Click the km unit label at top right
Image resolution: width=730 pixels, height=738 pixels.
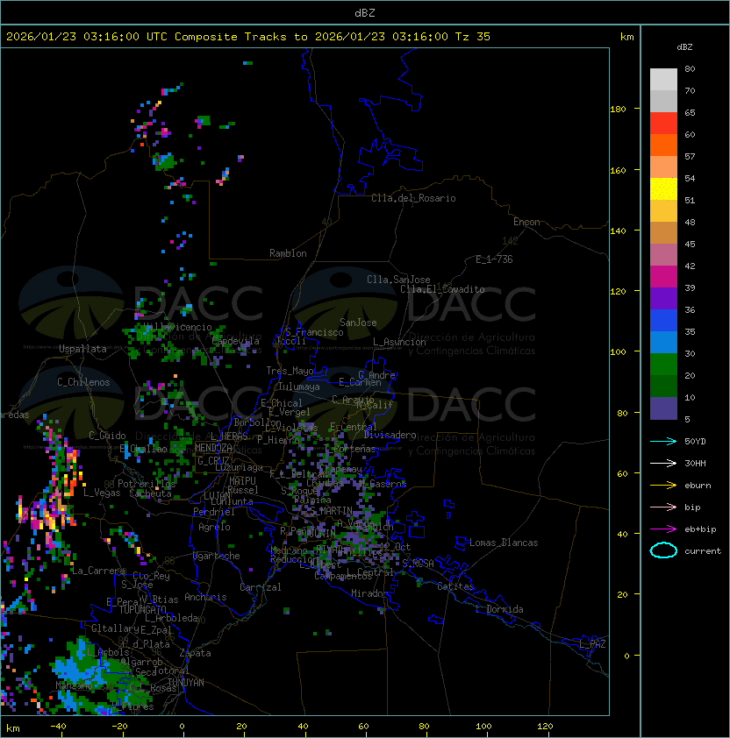[x=626, y=37]
